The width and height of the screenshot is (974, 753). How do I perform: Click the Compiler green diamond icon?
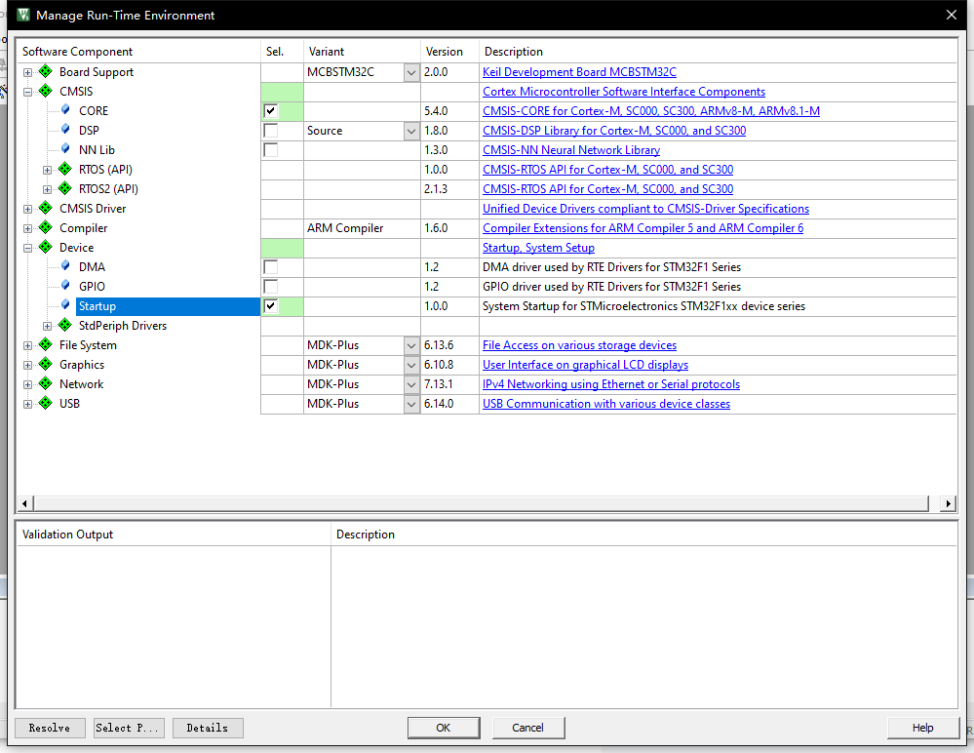[x=46, y=227]
